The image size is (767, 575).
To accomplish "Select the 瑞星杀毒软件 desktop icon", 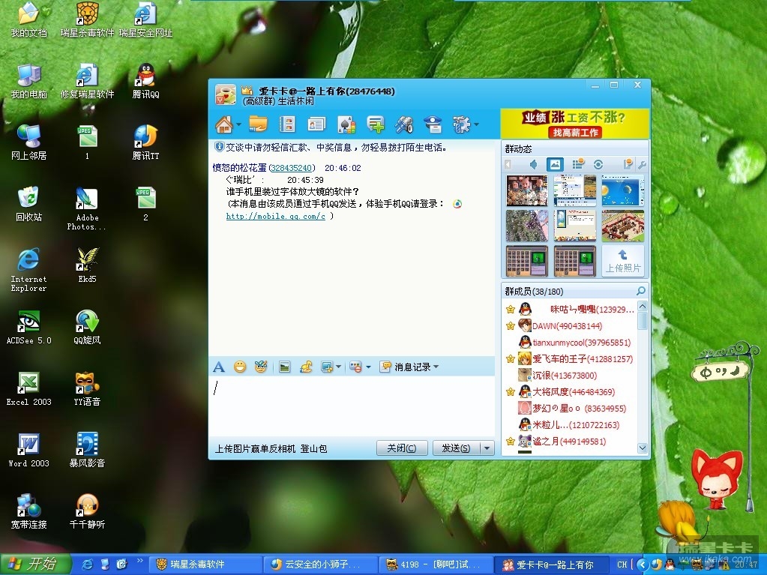I will [87, 19].
